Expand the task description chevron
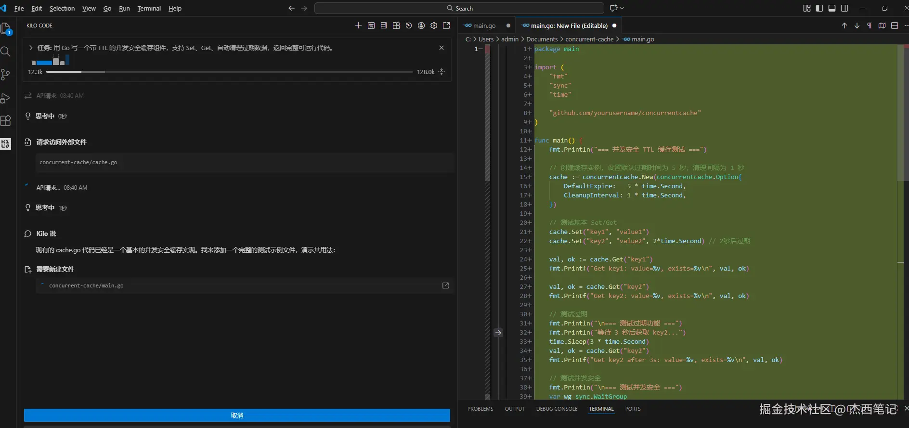The image size is (909, 428). click(x=31, y=48)
